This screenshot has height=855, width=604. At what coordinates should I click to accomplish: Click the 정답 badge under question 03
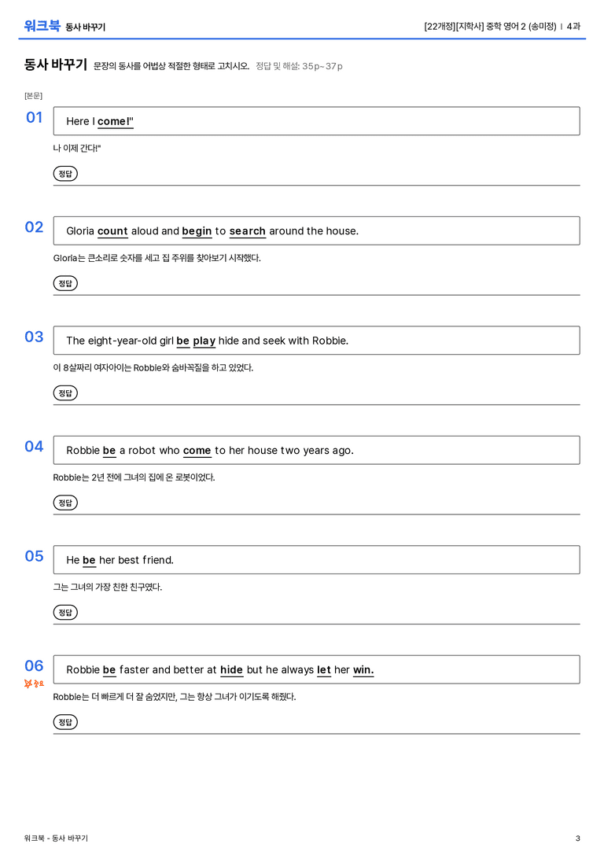pos(65,392)
